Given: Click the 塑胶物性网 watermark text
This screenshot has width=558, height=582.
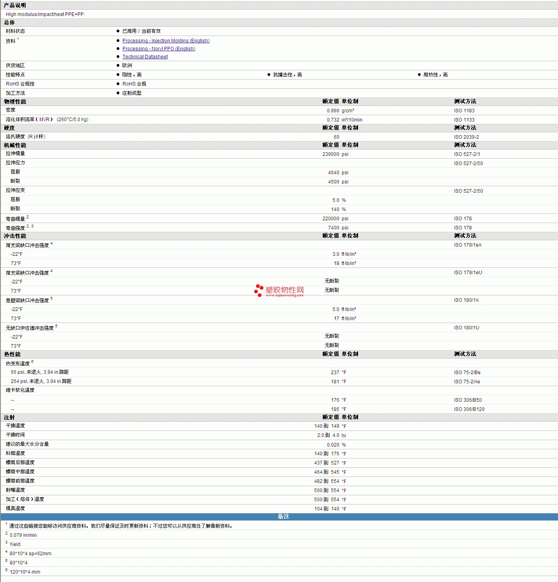Looking at the screenshot, I should (285, 290).
